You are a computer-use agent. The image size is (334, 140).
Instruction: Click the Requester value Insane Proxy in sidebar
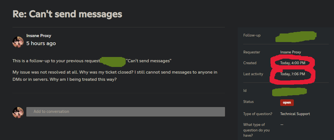(x=290, y=52)
